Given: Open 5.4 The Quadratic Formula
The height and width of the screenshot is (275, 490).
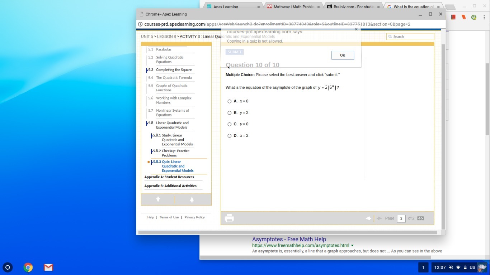Looking at the screenshot, I should click(174, 78).
